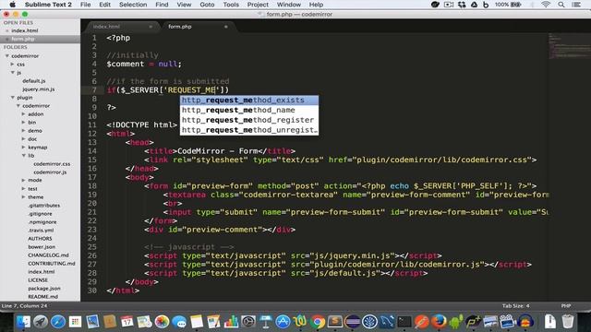Open Terminal in the dock

[404, 322]
